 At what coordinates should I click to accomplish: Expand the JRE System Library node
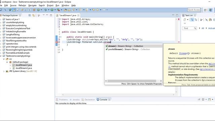coord(4,71)
